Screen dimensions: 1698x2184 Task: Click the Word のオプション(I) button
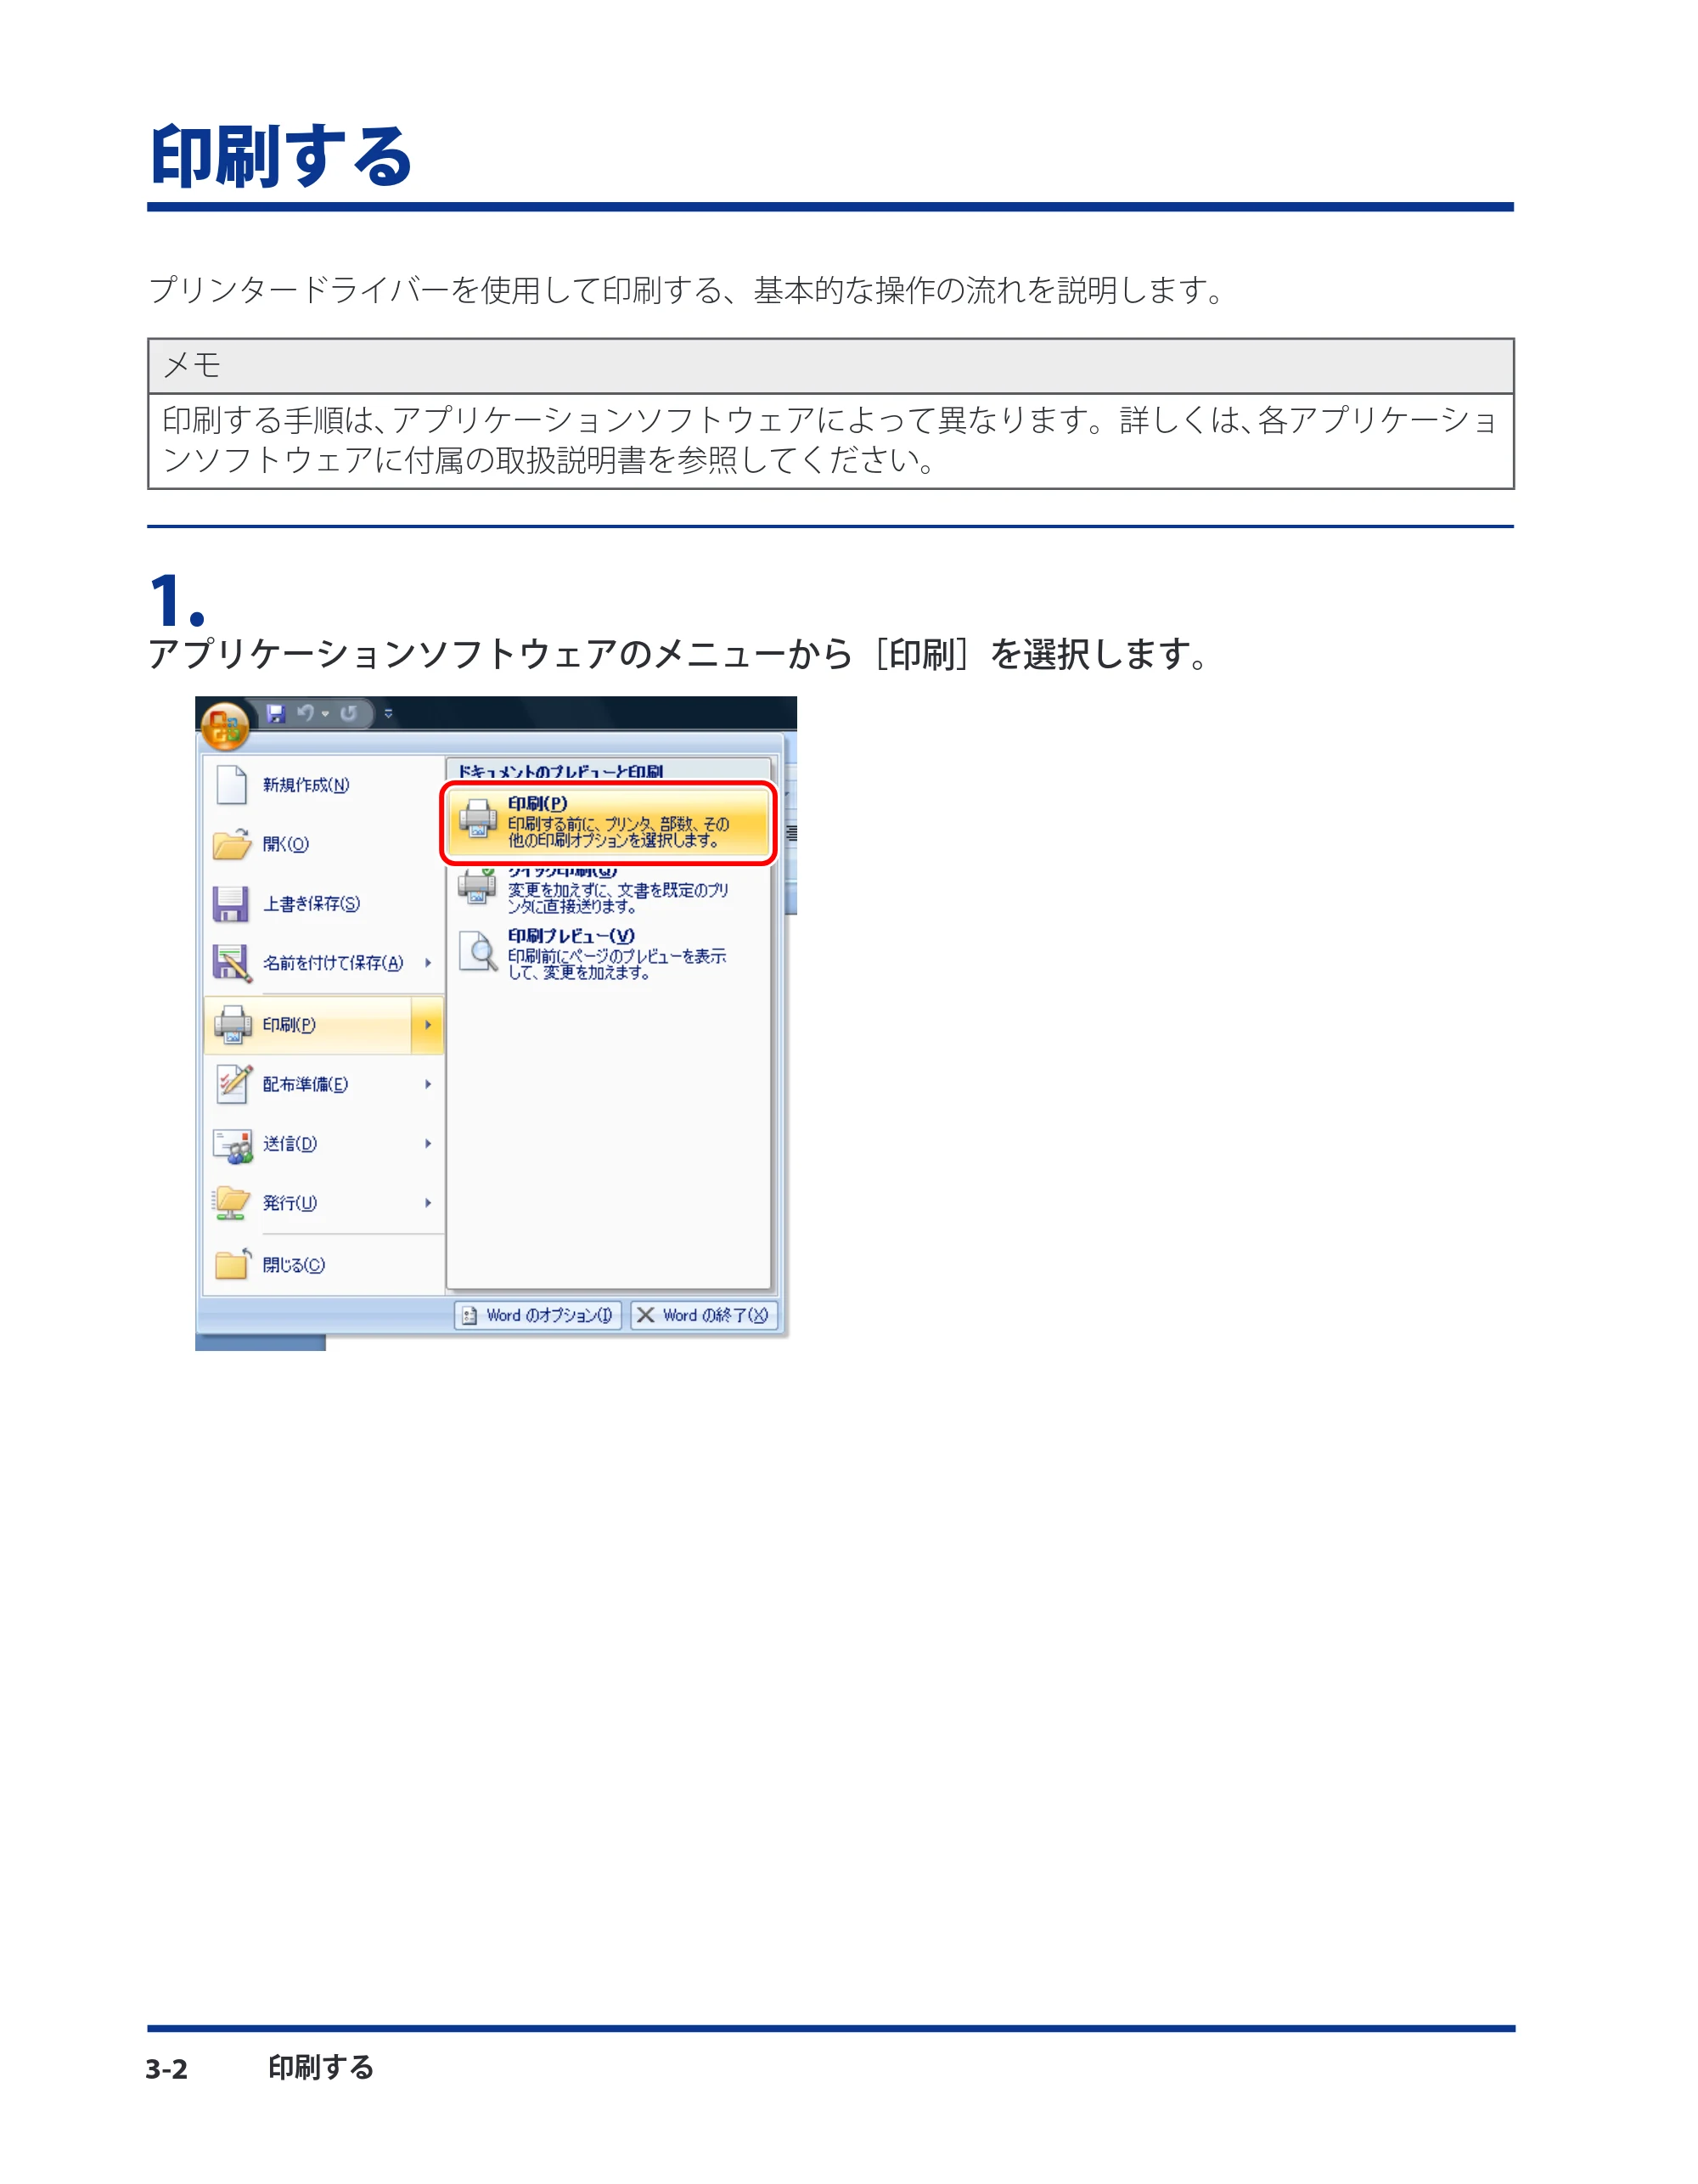point(538,1315)
